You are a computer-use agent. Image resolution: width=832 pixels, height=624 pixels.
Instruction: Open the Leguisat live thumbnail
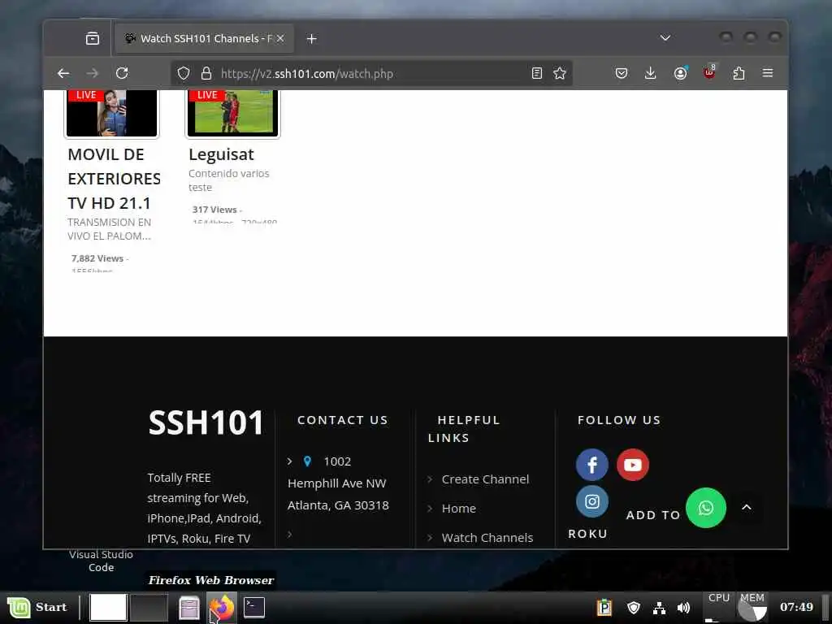232,113
